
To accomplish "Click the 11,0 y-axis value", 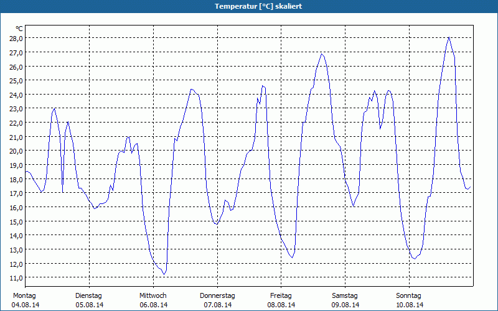I will (17, 278).
